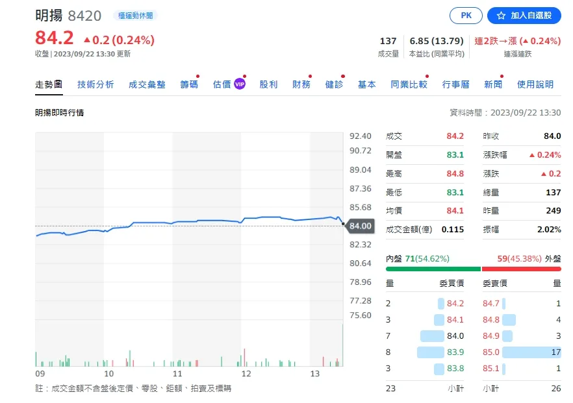Open the 基本 tab
Viewport: 573px width, 403px height.
(366, 84)
